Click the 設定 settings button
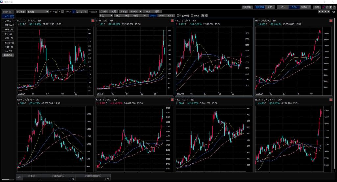The image size is (337, 182). pyautogui.click(x=316, y=7)
